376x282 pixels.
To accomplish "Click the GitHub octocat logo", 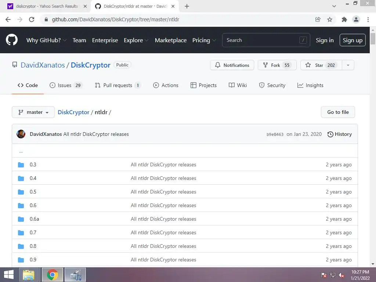I will (x=11, y=40).
